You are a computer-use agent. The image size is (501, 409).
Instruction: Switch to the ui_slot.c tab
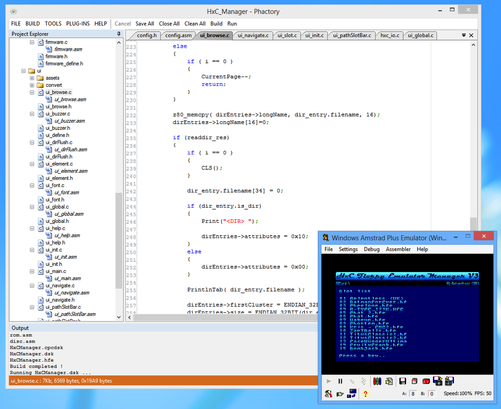pos(287,35)
